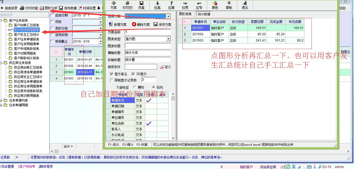Enable the 显示备注 checkbox
Screen dimensions: 354x169
[112, 74]
